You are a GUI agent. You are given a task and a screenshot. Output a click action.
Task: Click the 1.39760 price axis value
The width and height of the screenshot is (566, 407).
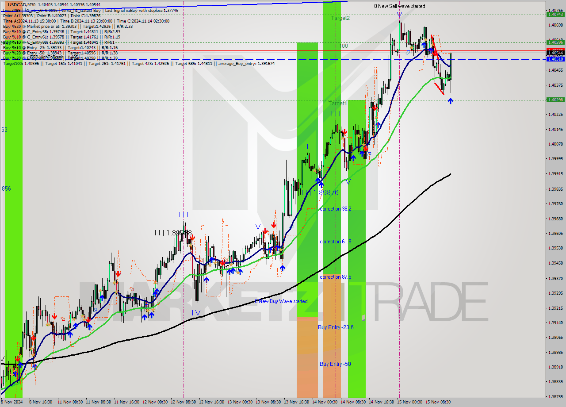555,203
